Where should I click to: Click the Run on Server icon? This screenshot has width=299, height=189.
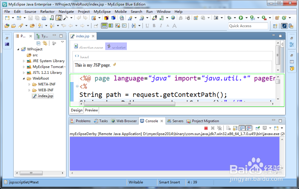(x=252, y=18)
